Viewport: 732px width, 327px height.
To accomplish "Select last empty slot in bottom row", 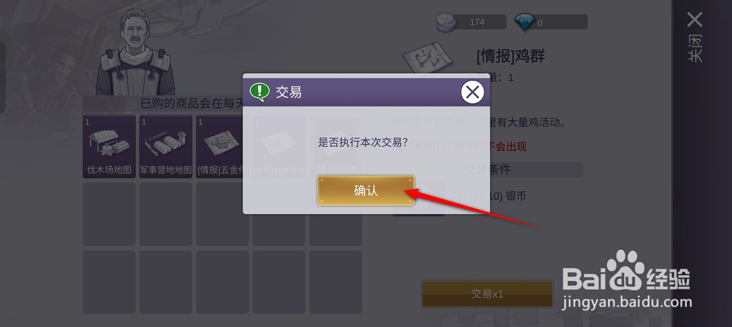I will click(x=335, y=282).
